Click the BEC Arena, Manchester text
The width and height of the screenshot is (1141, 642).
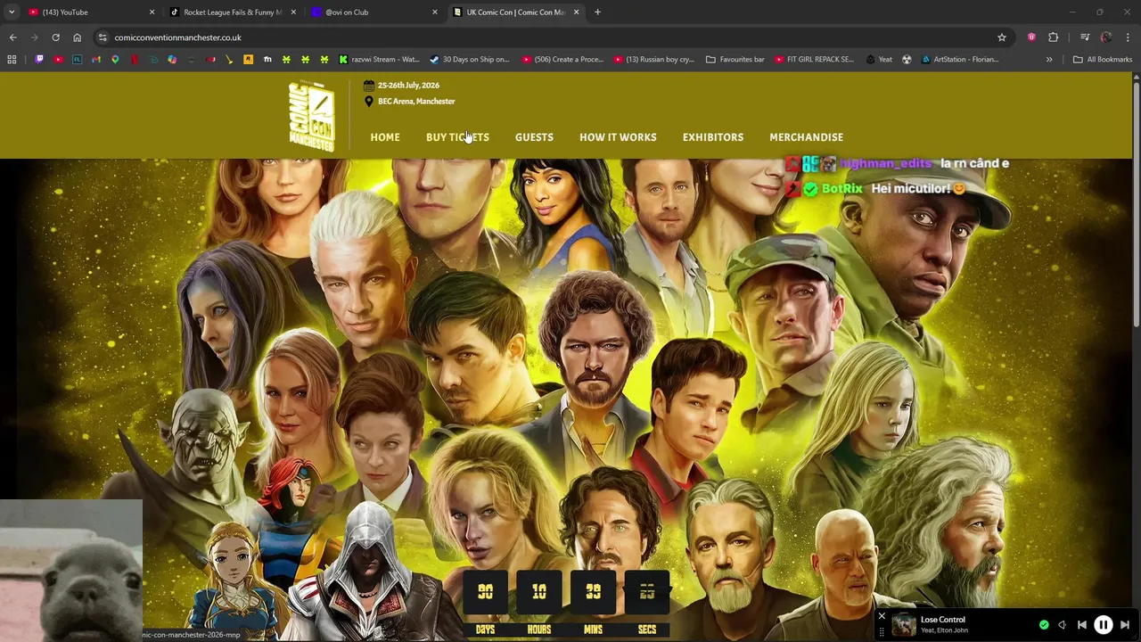point(416,102)
